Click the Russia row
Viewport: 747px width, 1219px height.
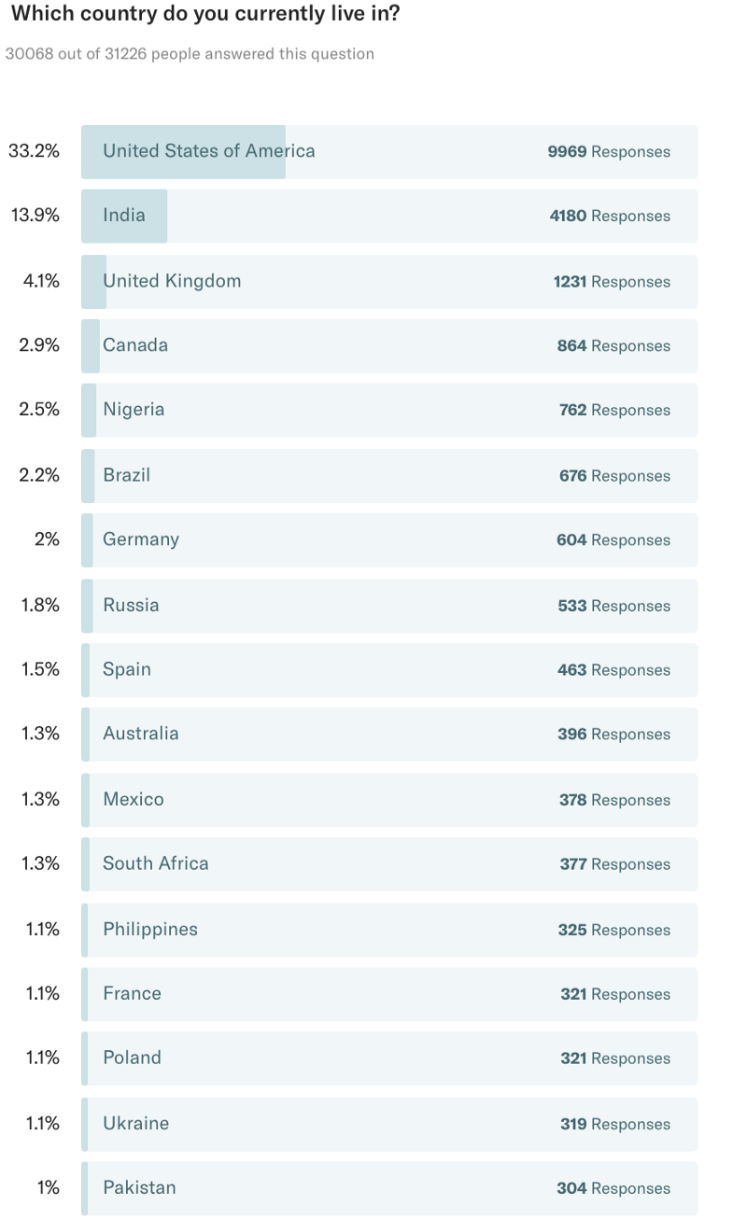pos(389,605)
